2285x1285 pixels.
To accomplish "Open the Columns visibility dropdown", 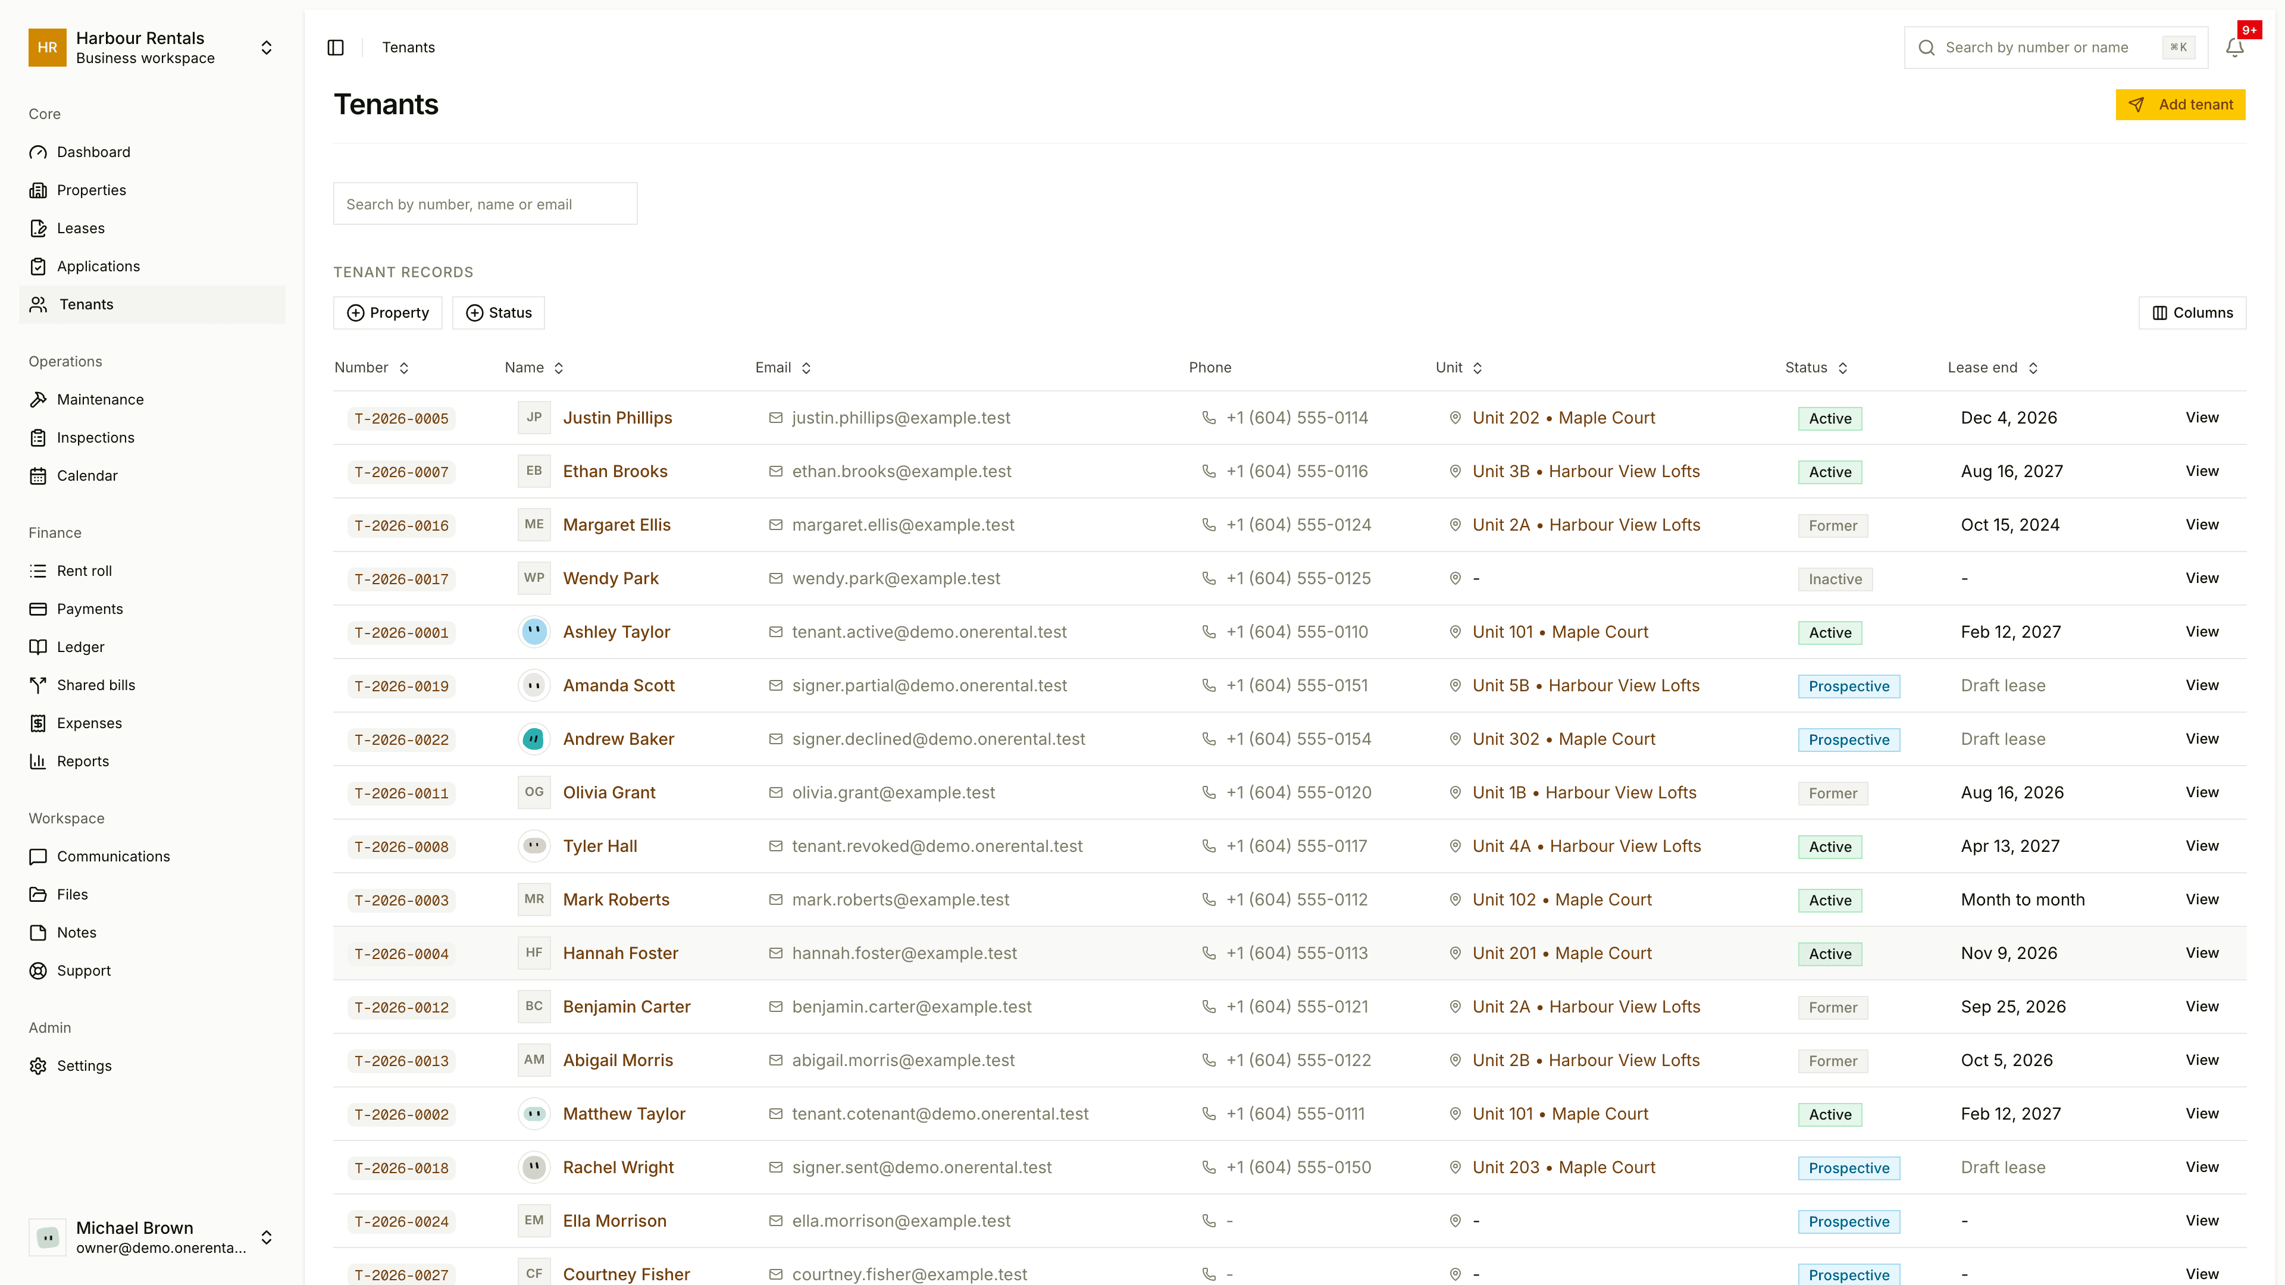I will coord(2192,313).
